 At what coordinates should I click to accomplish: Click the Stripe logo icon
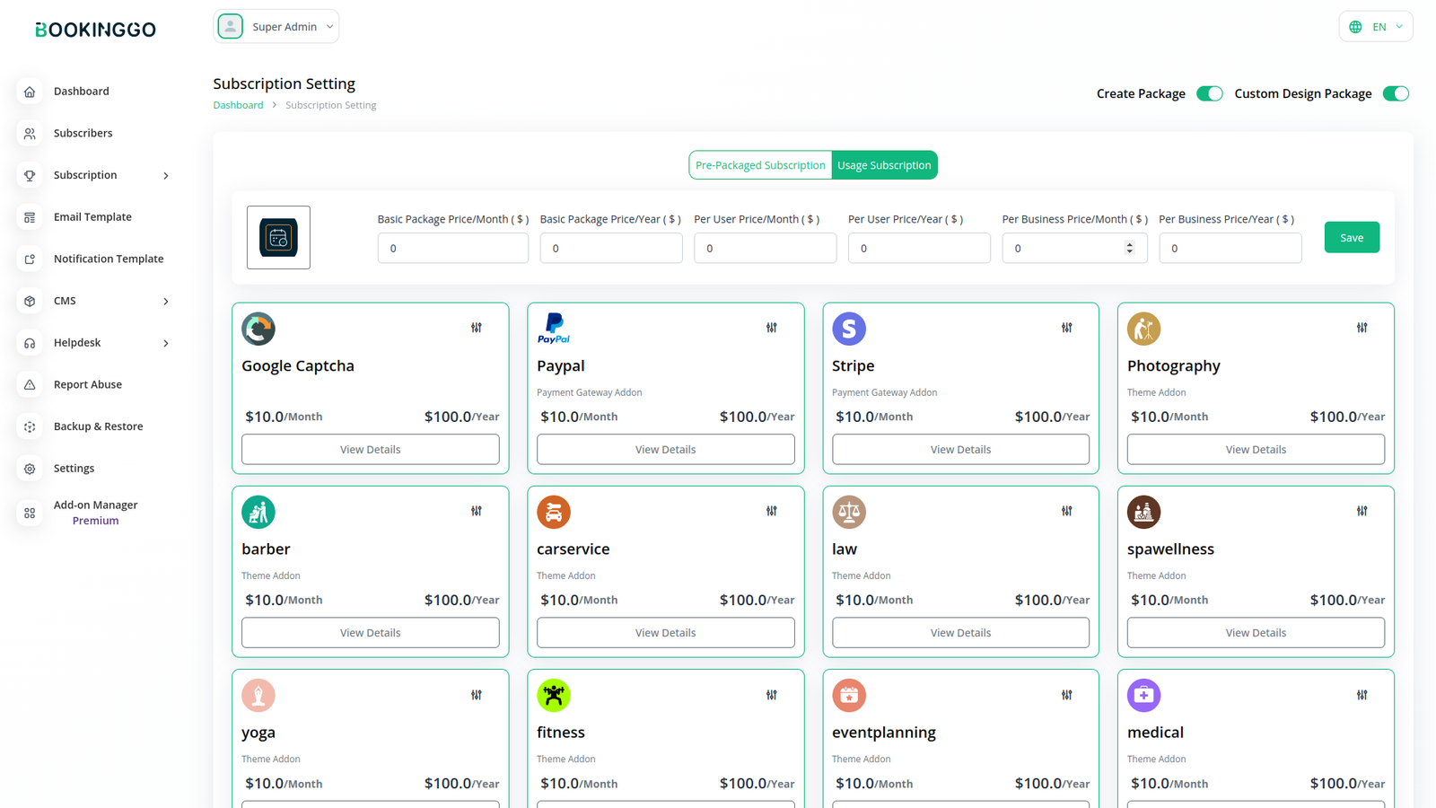[848, 329]
